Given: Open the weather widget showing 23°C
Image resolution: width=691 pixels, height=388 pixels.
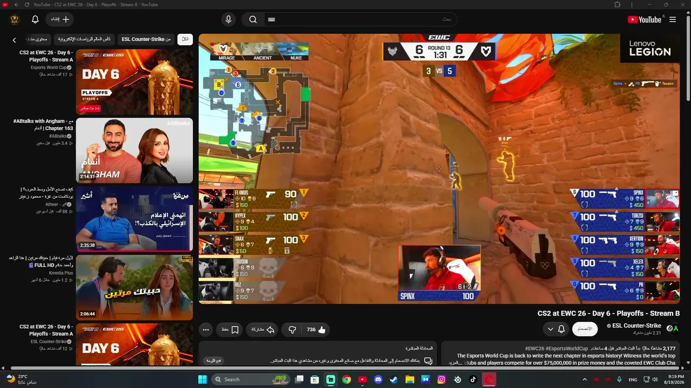Looking at the screenshot, I should pyautogui.click(x=22, y=379).
